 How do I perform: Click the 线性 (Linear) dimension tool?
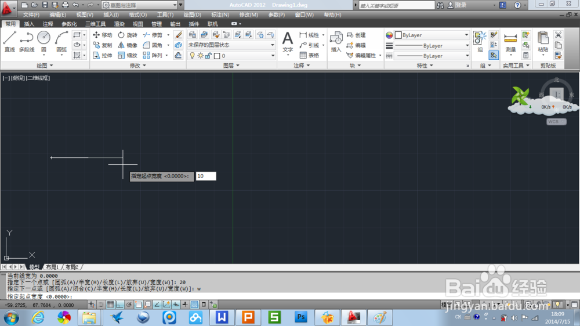[309, 35]
